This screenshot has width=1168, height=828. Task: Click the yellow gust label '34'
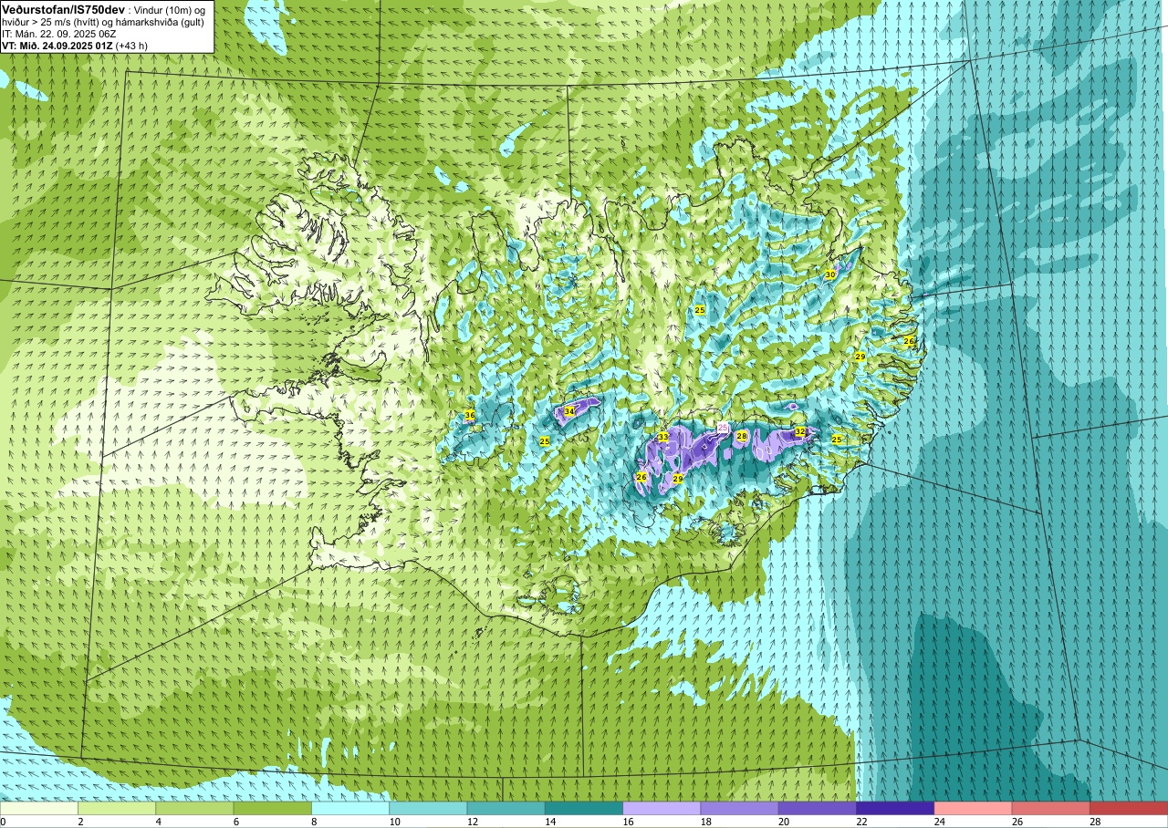coord(569,411)
